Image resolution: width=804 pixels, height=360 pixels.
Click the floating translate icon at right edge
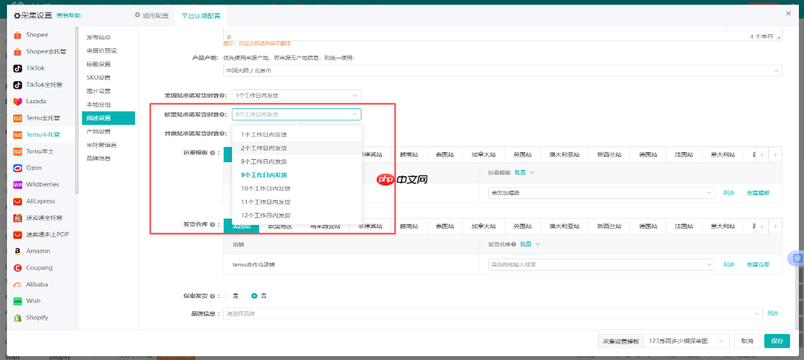click(x=797, y=259)
